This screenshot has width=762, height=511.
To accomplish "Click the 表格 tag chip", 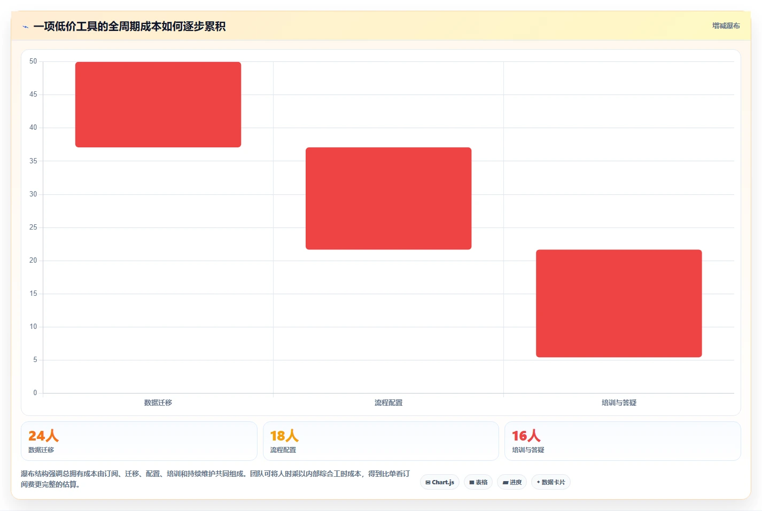I will click(478, 482).
